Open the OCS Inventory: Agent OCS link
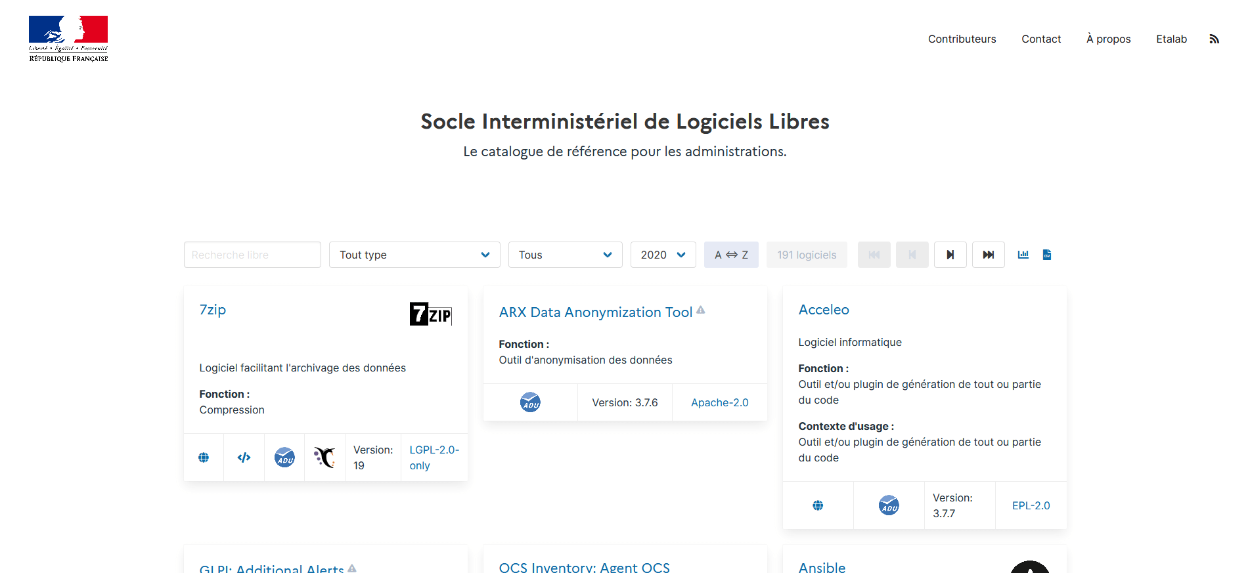Image resolution: width=1250 pixels, height=573 pixels. point(585,567)
